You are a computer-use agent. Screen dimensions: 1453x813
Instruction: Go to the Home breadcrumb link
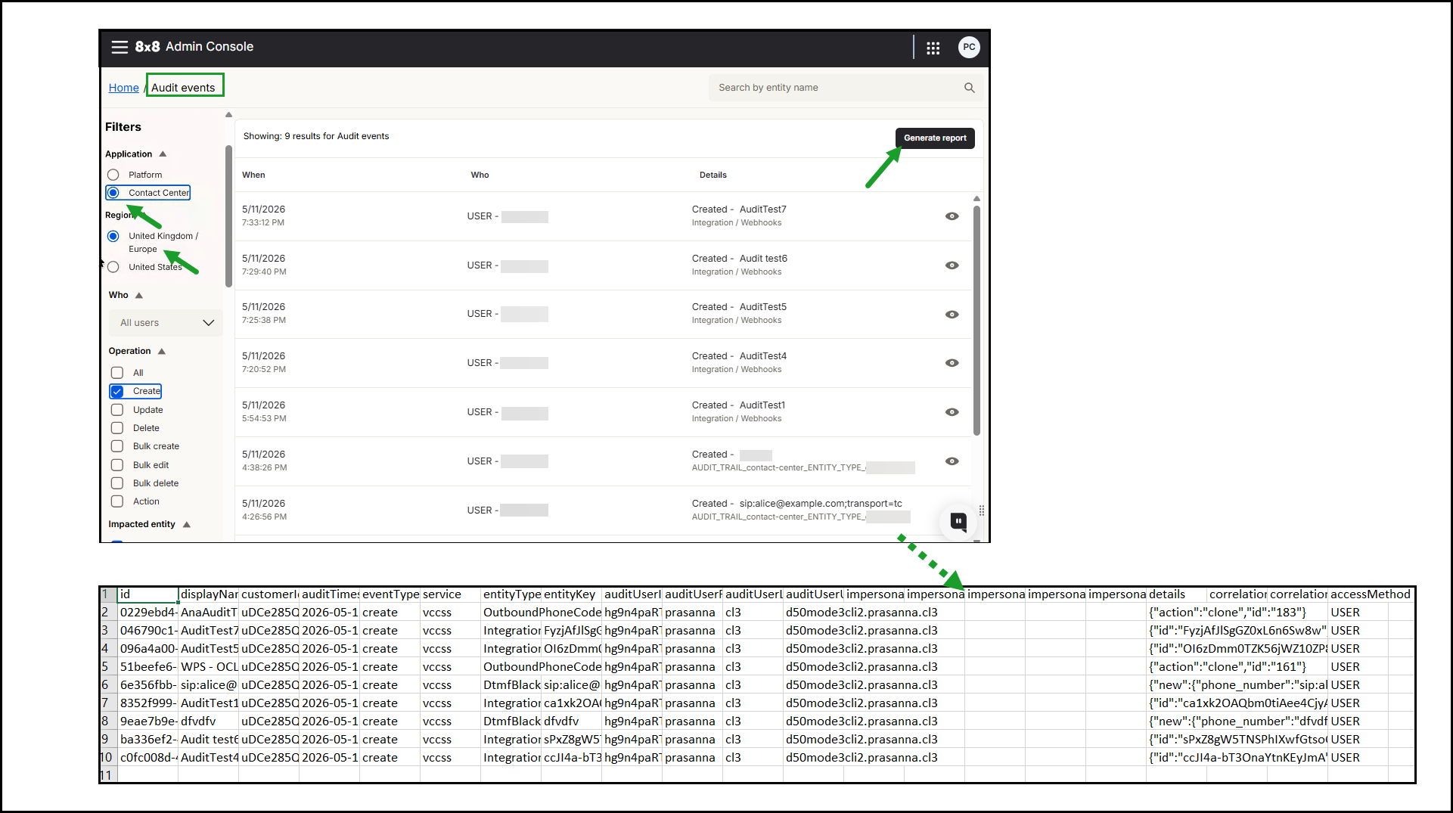point(123,88)
